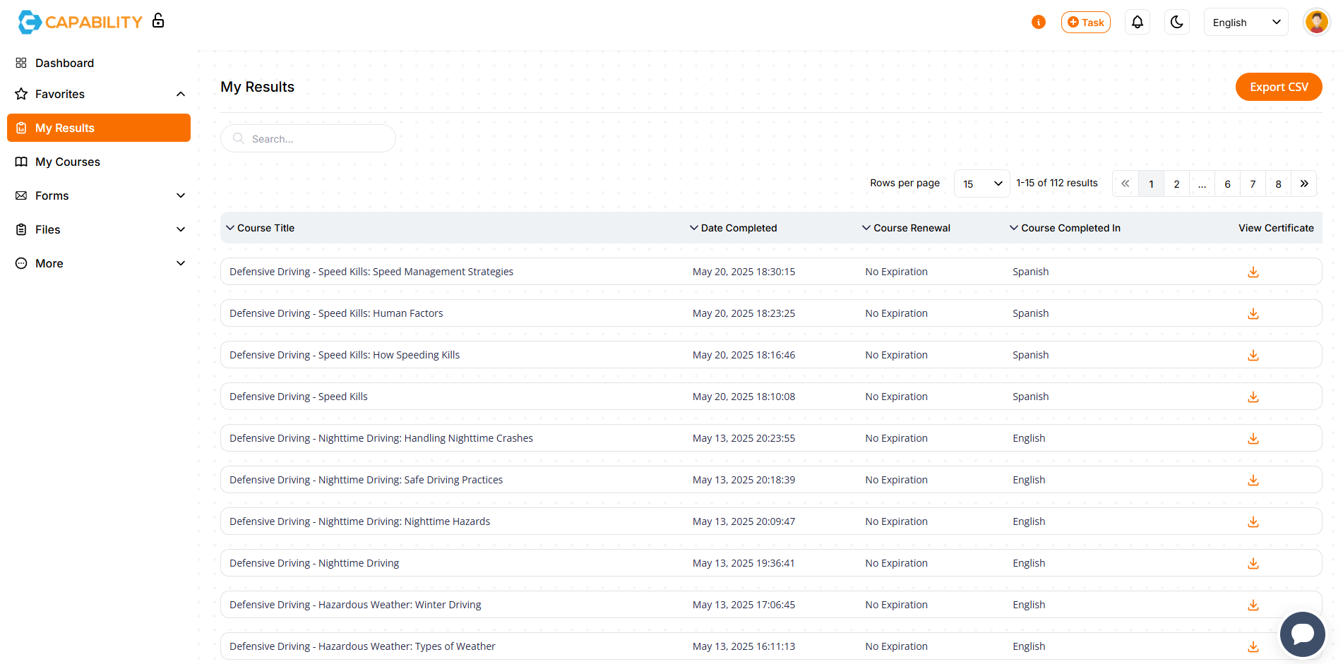Collapse the Favorites sidebar section
This screenshot has height=664, width=1343.
[181, 94]
